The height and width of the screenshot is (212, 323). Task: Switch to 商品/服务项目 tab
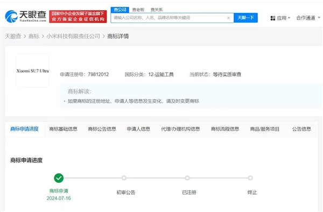[x=265, y=129]
